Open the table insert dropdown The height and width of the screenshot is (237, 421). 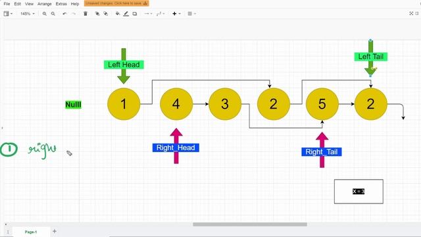point(191,14)
